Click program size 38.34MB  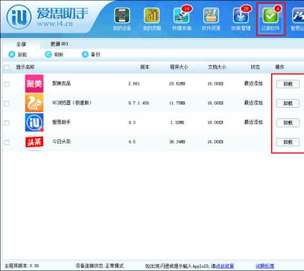(177, 142)
